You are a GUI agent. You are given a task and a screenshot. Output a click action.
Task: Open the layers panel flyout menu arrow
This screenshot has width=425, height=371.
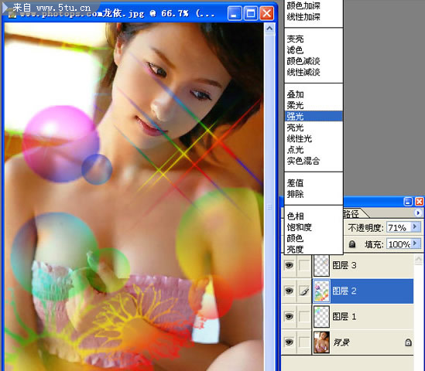point(418,213)
